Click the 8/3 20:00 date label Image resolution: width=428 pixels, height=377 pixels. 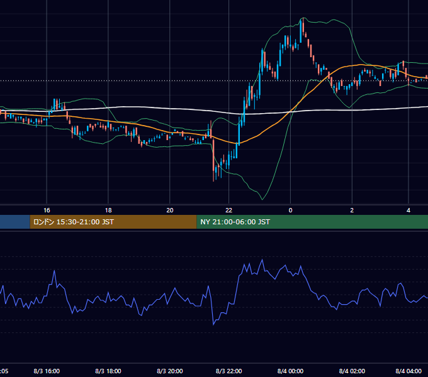click(x=170, y=371)
